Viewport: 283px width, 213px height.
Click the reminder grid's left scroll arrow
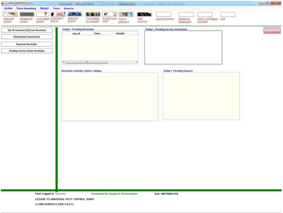[63, 62]
